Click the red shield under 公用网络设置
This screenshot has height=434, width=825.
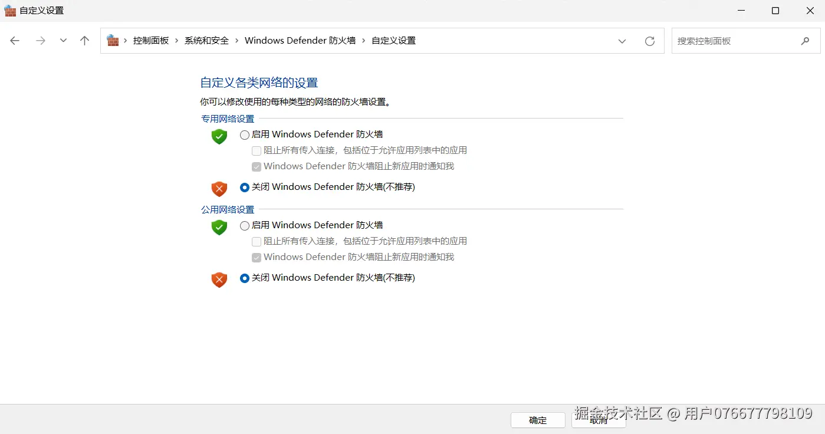(219, 280)
